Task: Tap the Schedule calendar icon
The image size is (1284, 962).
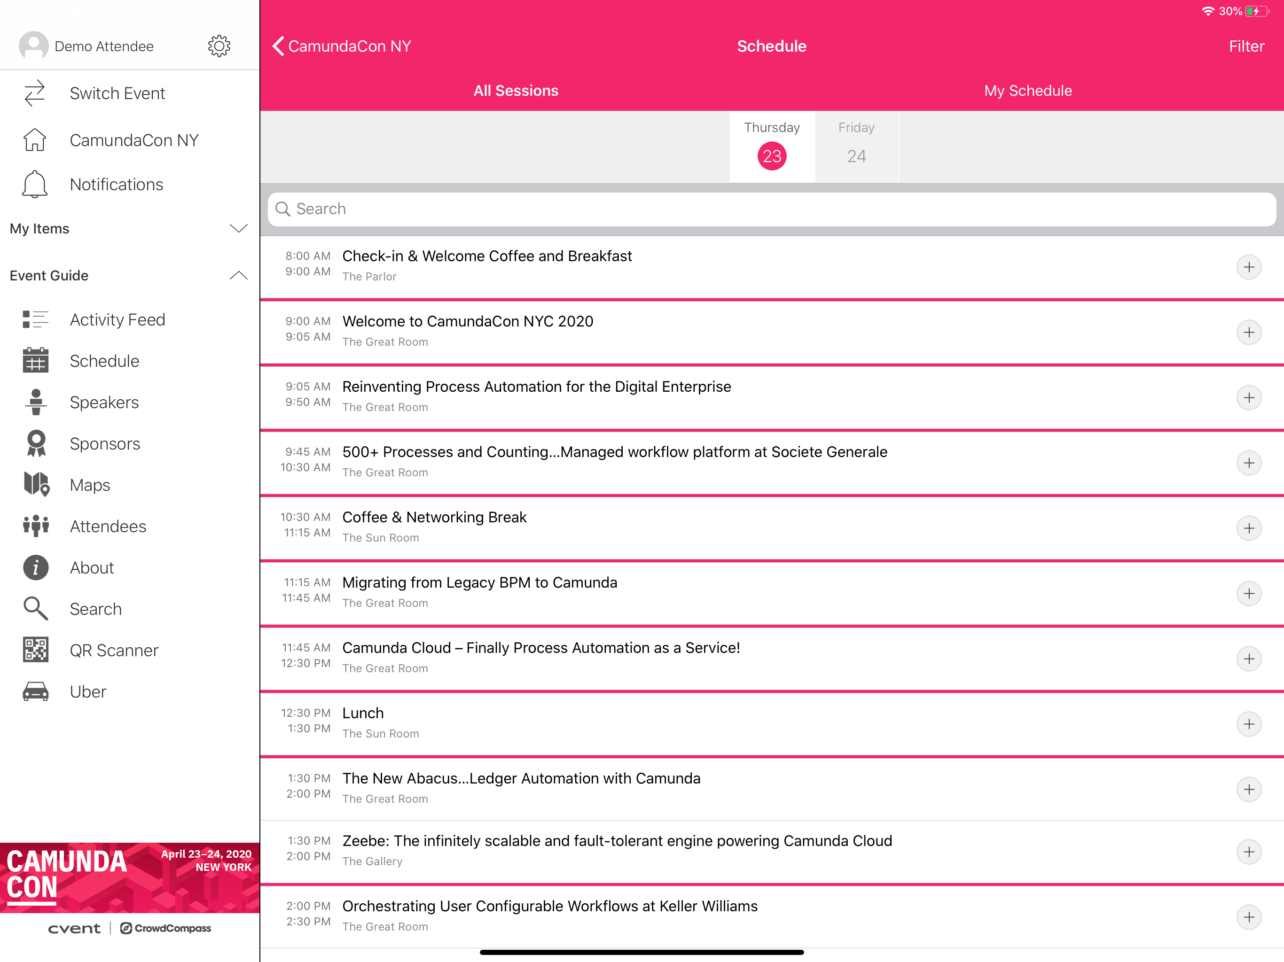Action: click(x=35, y=360)
